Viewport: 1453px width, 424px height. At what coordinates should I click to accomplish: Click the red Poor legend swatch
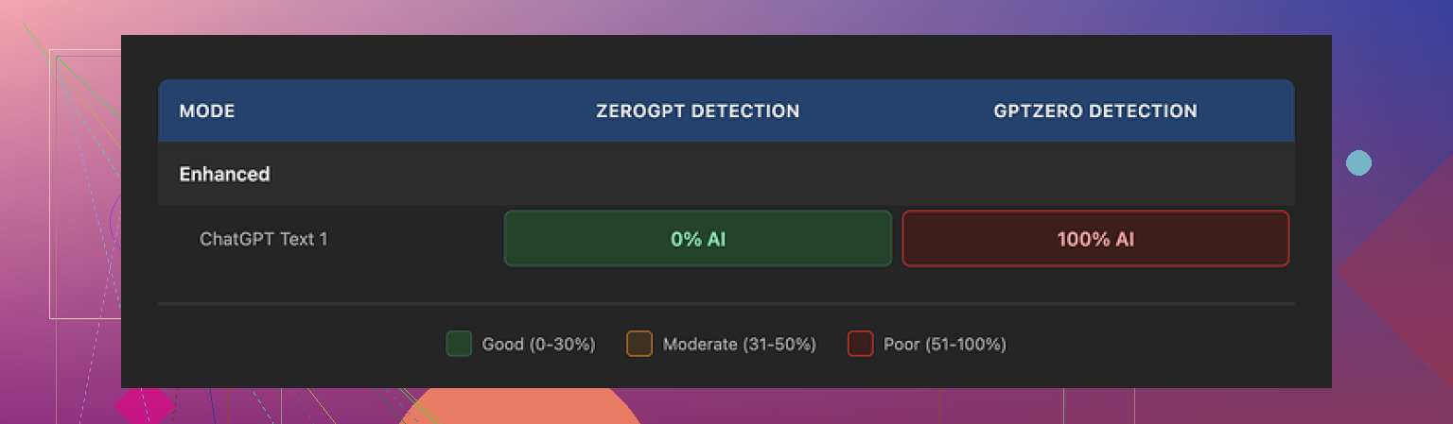(x=860, y=344)
